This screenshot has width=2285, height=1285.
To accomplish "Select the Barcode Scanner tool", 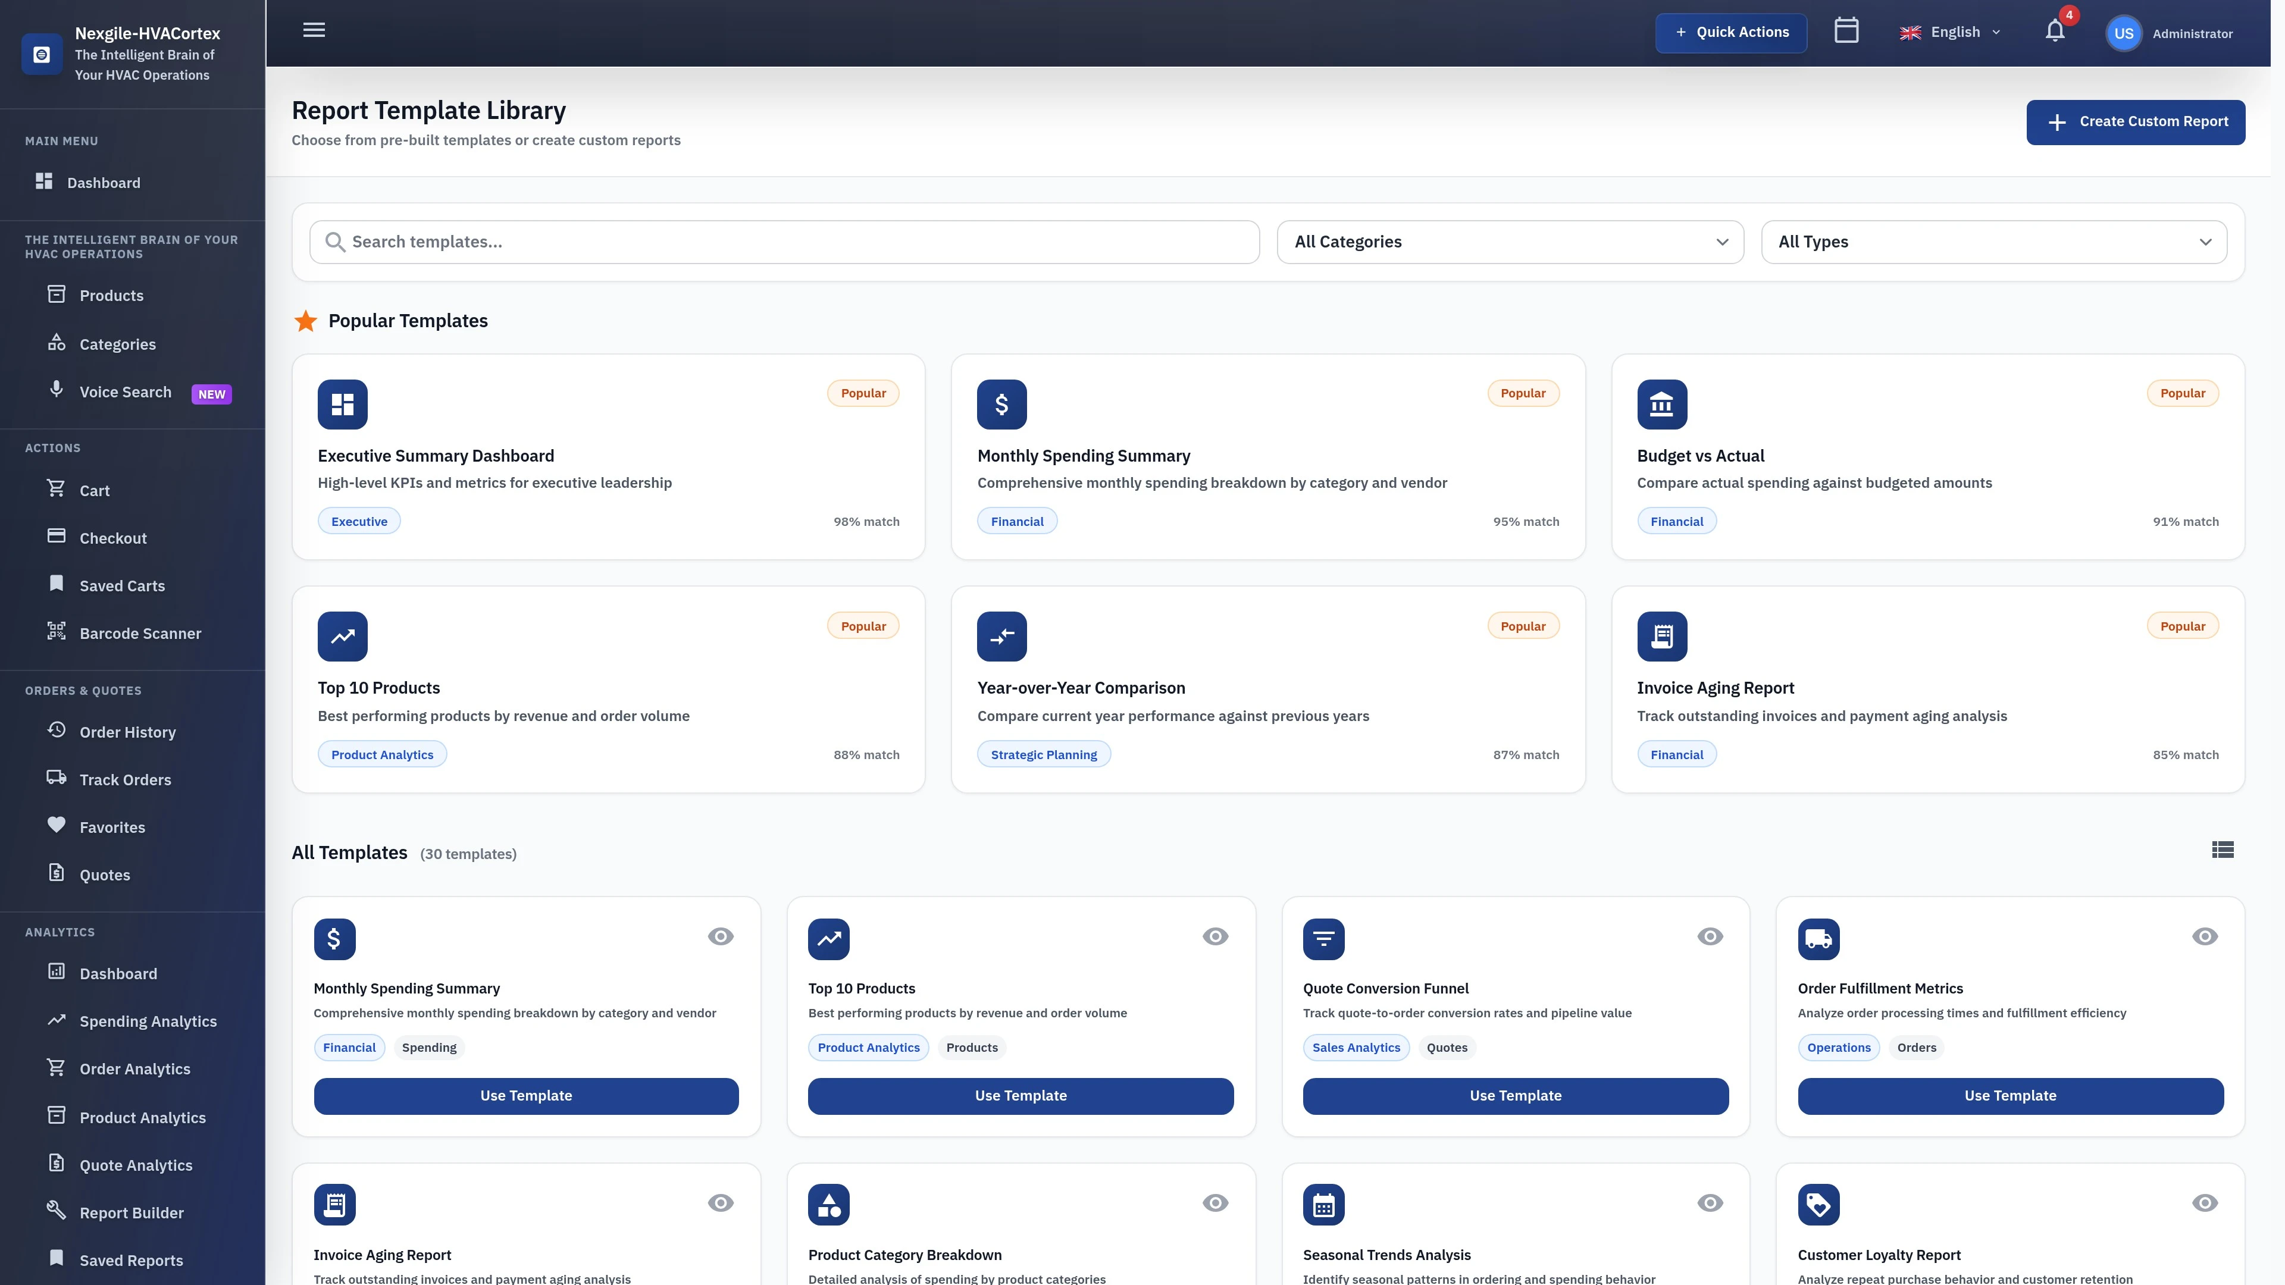I will point(141,633).
